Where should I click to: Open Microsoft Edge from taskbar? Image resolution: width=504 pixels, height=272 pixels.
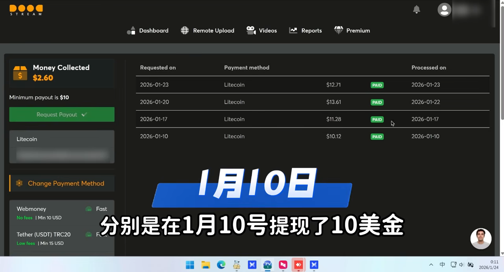pyautogui.click(x=221, y=265)
